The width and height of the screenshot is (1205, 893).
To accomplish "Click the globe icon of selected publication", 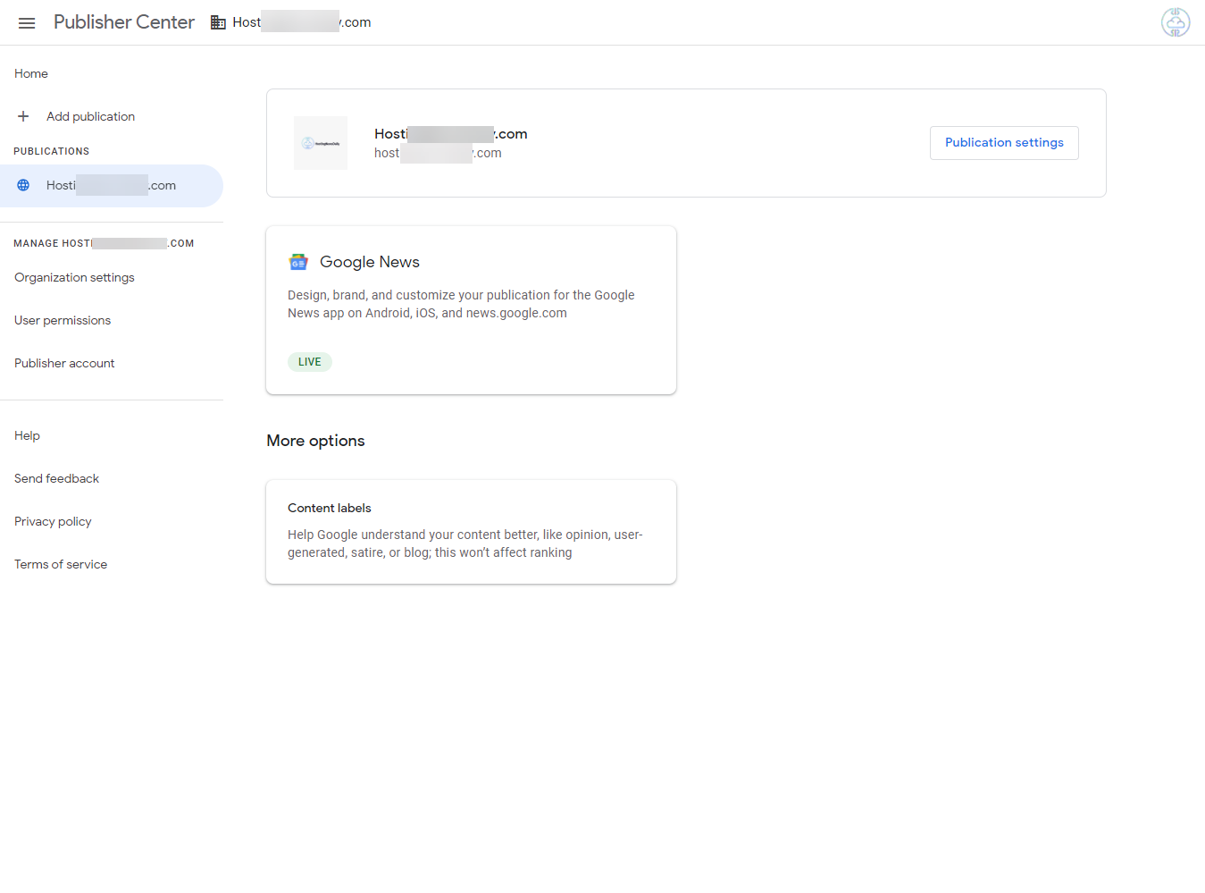I will [24, 185].
